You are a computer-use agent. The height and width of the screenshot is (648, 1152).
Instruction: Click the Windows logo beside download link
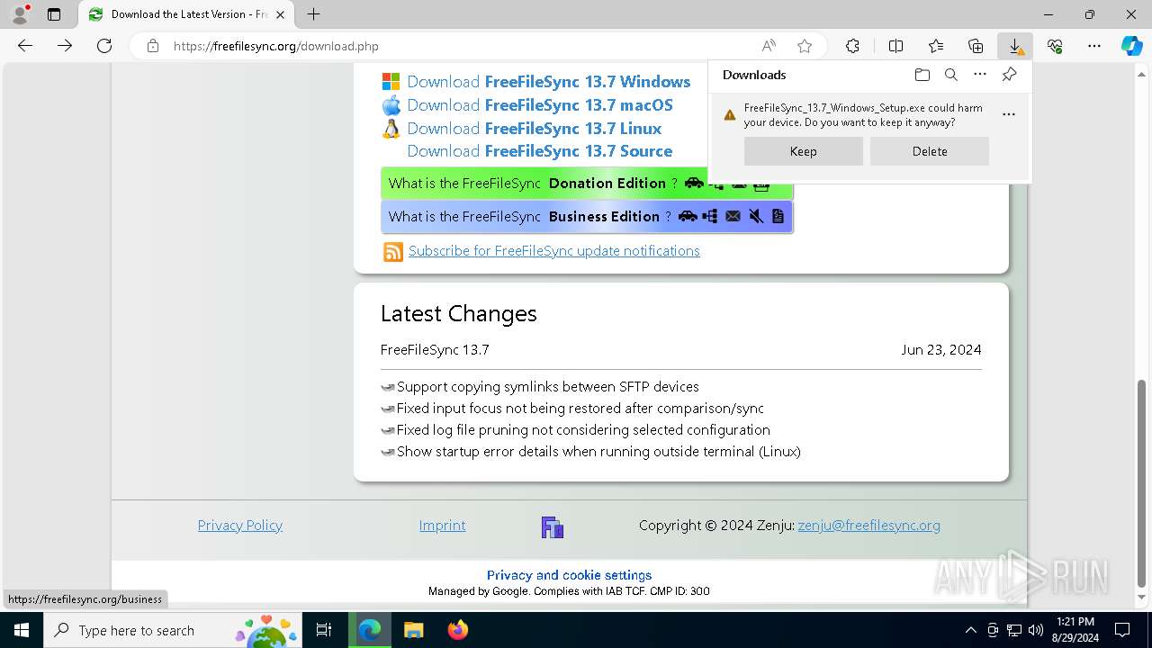point(391,82)
